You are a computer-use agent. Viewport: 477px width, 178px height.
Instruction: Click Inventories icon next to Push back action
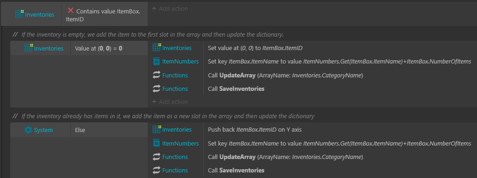point(157,129)
